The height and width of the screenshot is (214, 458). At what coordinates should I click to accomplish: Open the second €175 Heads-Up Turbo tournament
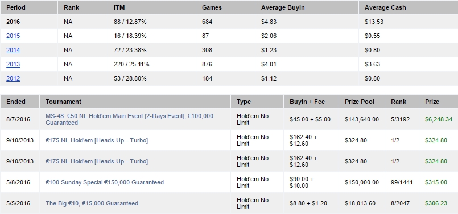pyautogui.click(x=97, y=161)
